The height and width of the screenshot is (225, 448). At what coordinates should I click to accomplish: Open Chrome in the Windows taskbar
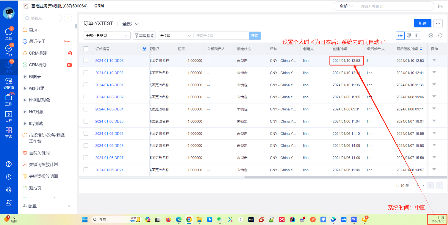(x=189, y=220)
